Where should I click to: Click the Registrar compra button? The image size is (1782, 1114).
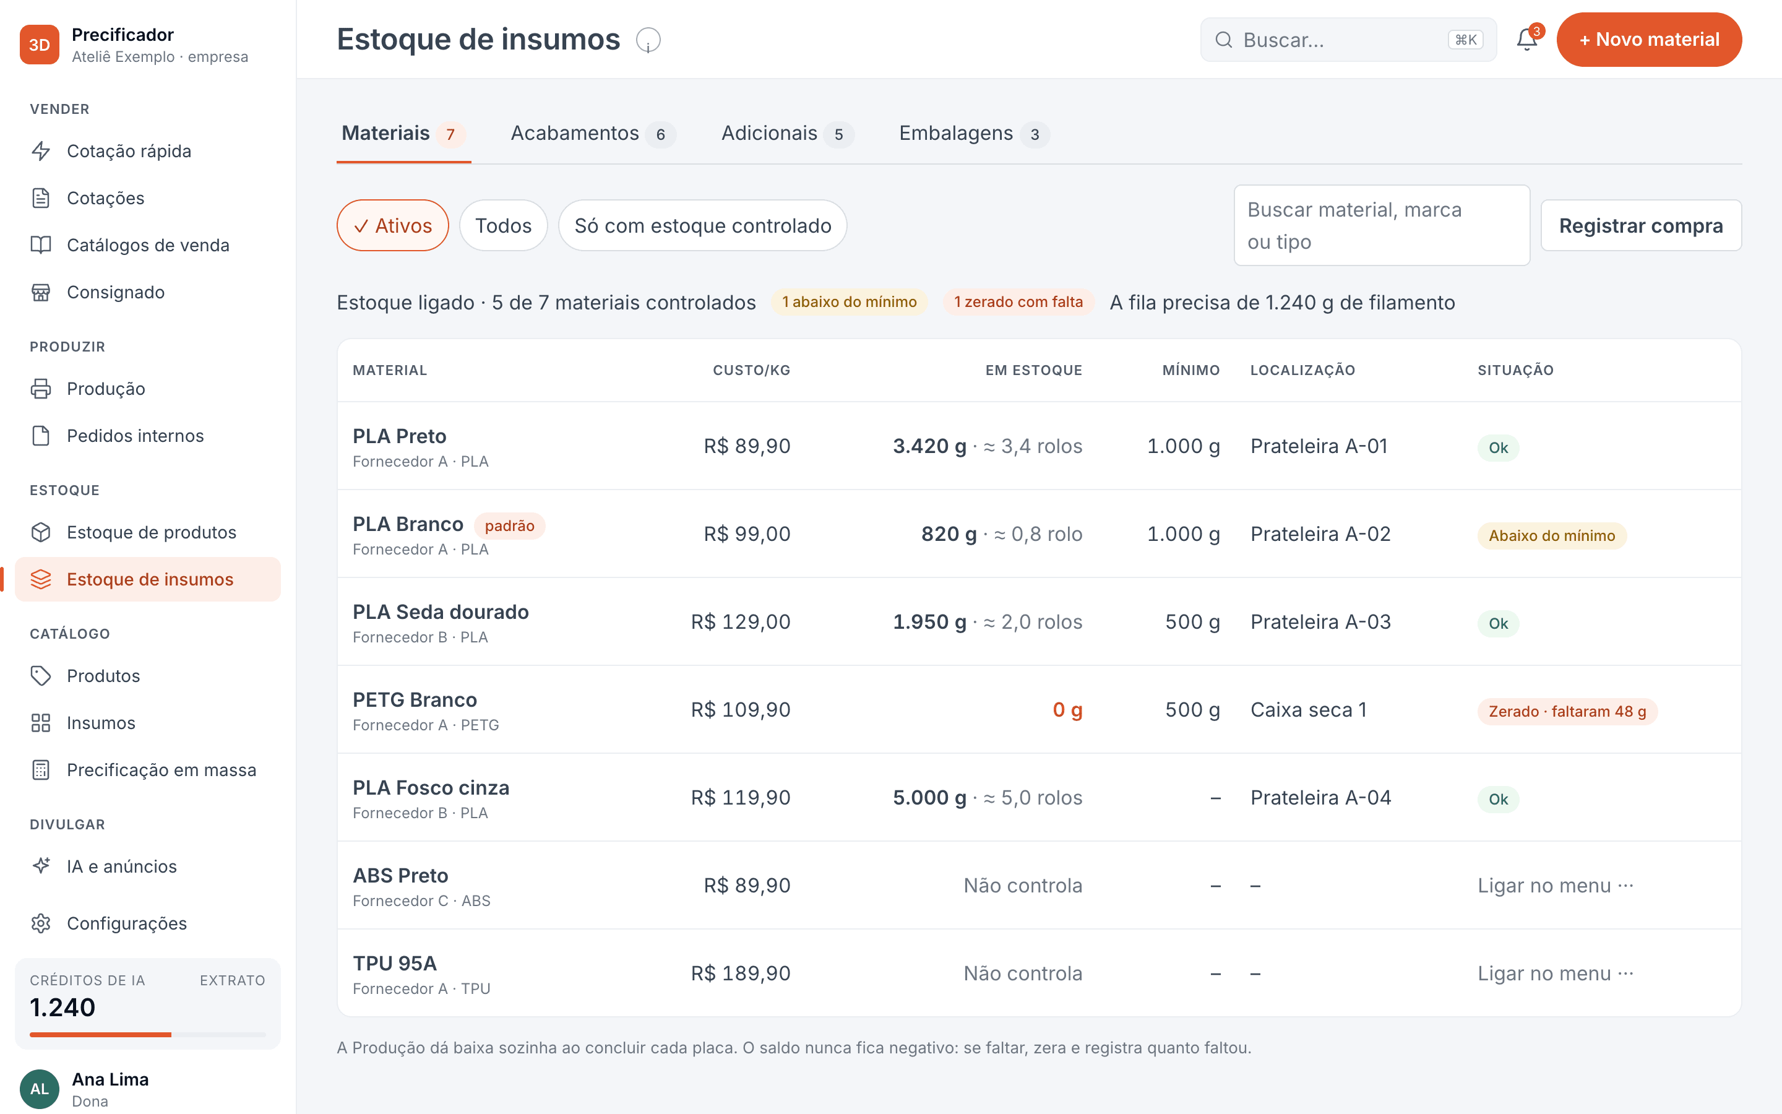[x=1641, y=225]
